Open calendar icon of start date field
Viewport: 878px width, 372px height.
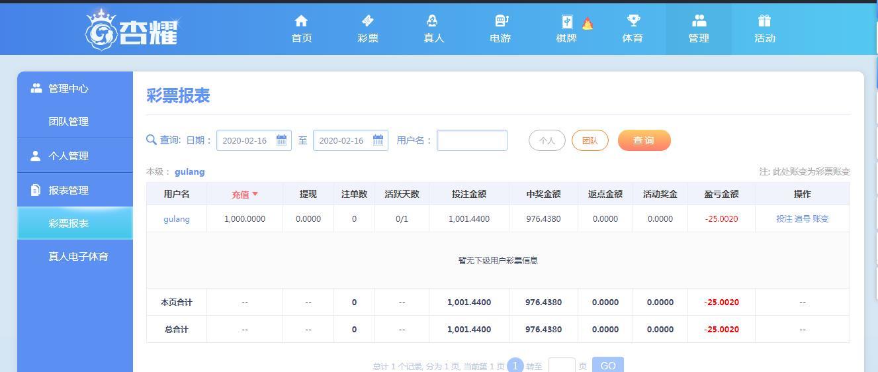(281, 140)
